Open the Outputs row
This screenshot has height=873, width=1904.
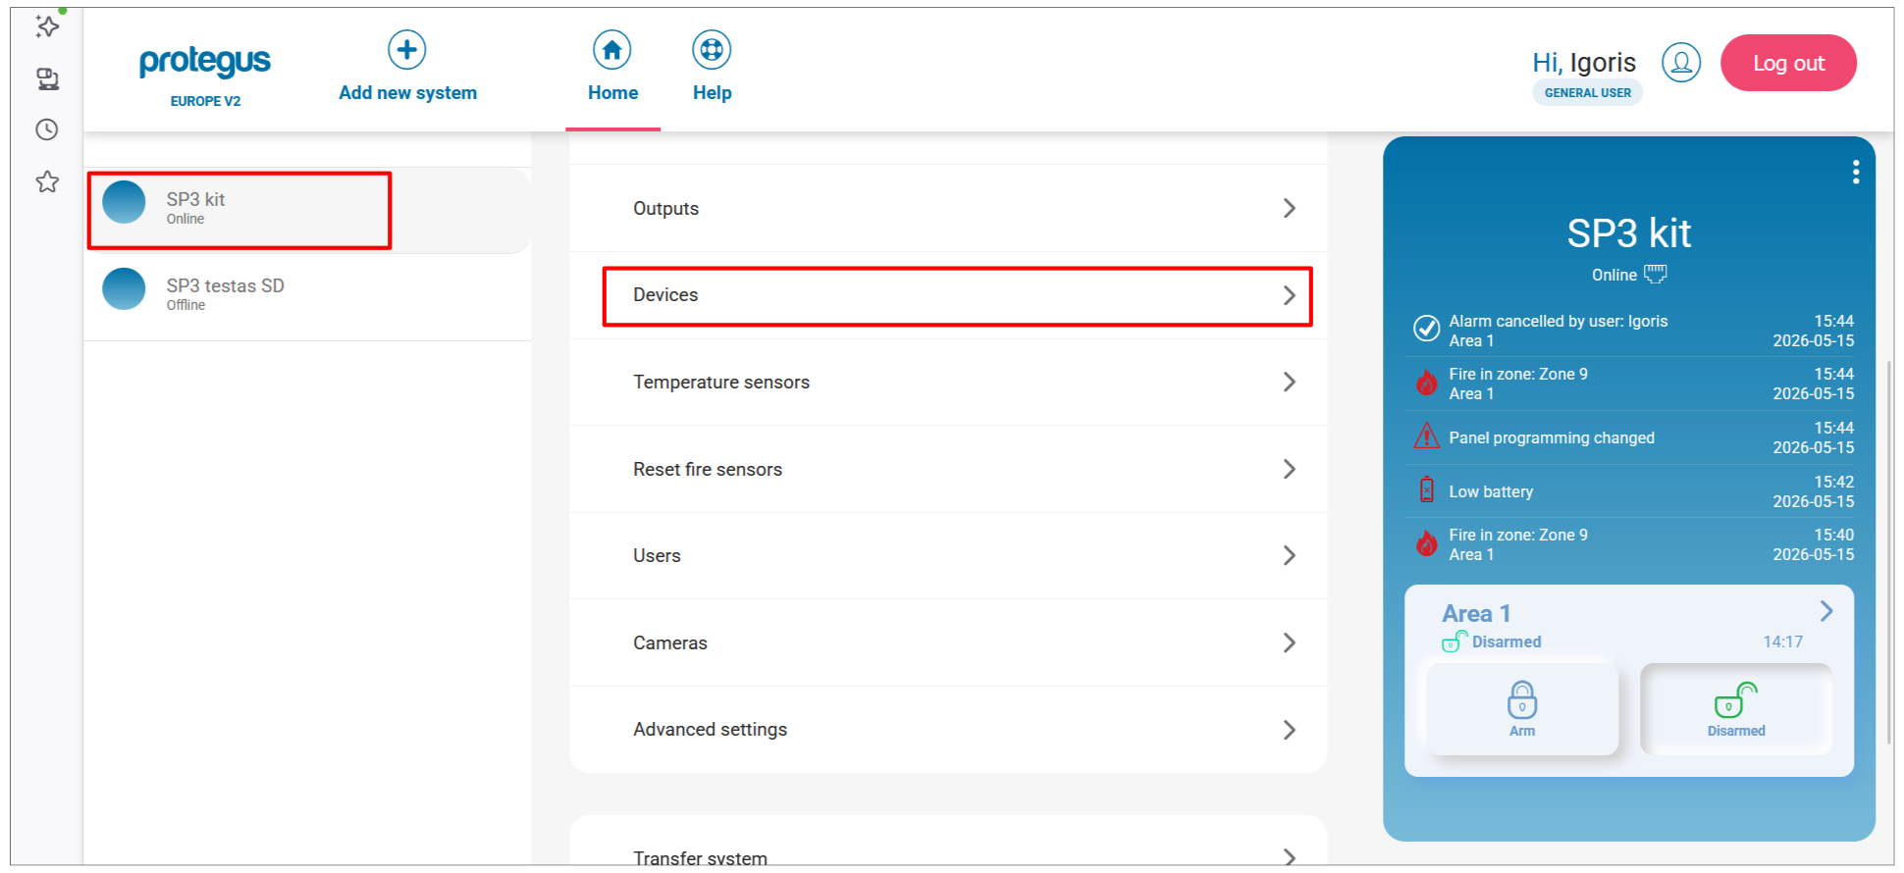pos(948,208)
